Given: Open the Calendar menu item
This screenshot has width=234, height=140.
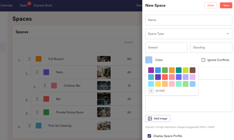Looking at the screenshot, I should point(6,6).
